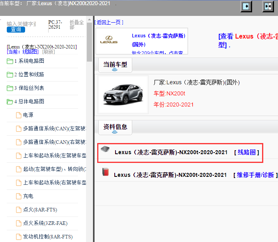Image resolution: width=278 pixels, height=242 pixels.
Task: Open the 充电 document item
Action: [x=28, y=196]
